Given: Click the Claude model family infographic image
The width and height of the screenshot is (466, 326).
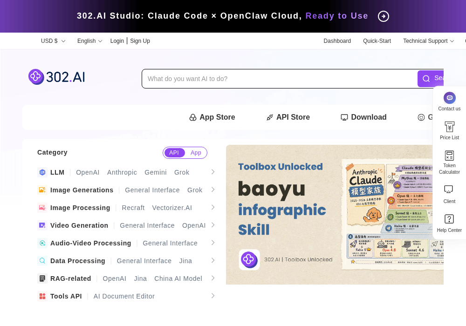Looking at the screenshot, I should pyautogui.click(x=392, y=214).
